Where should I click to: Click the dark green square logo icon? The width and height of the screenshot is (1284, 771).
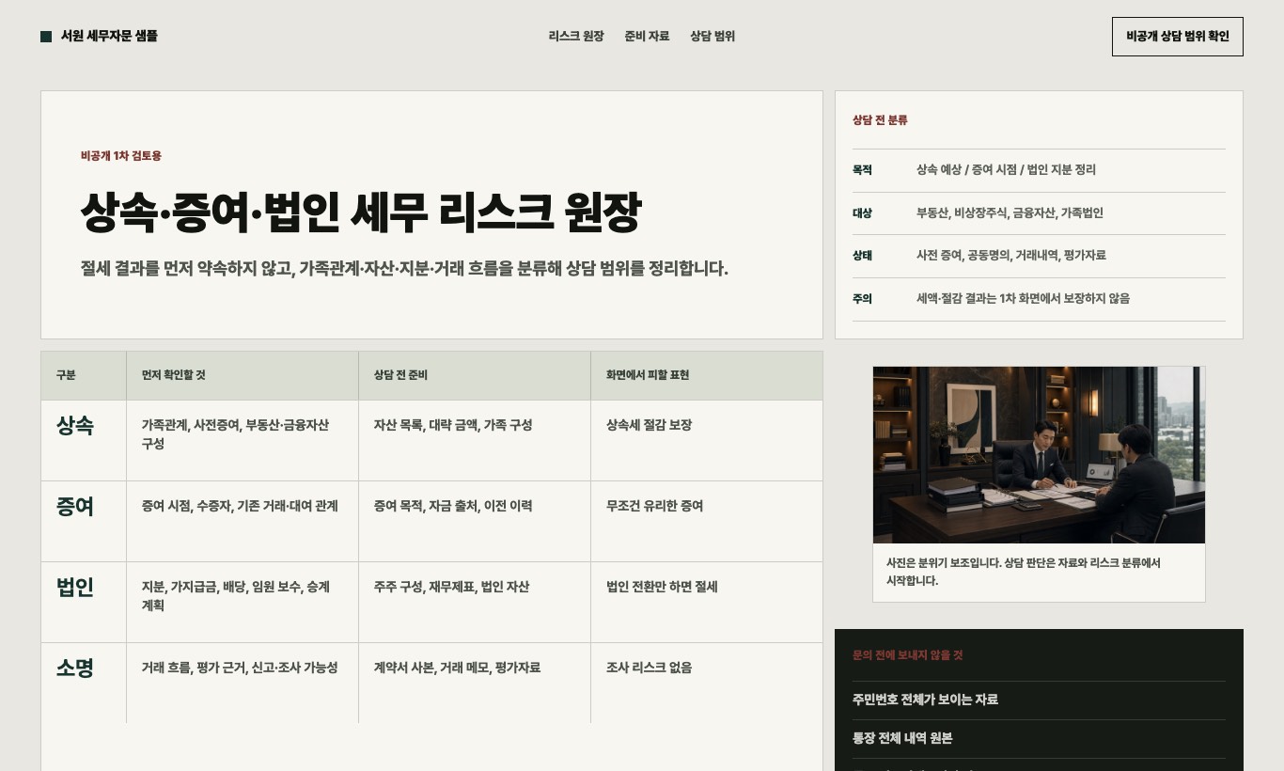(x=46, y=37)
